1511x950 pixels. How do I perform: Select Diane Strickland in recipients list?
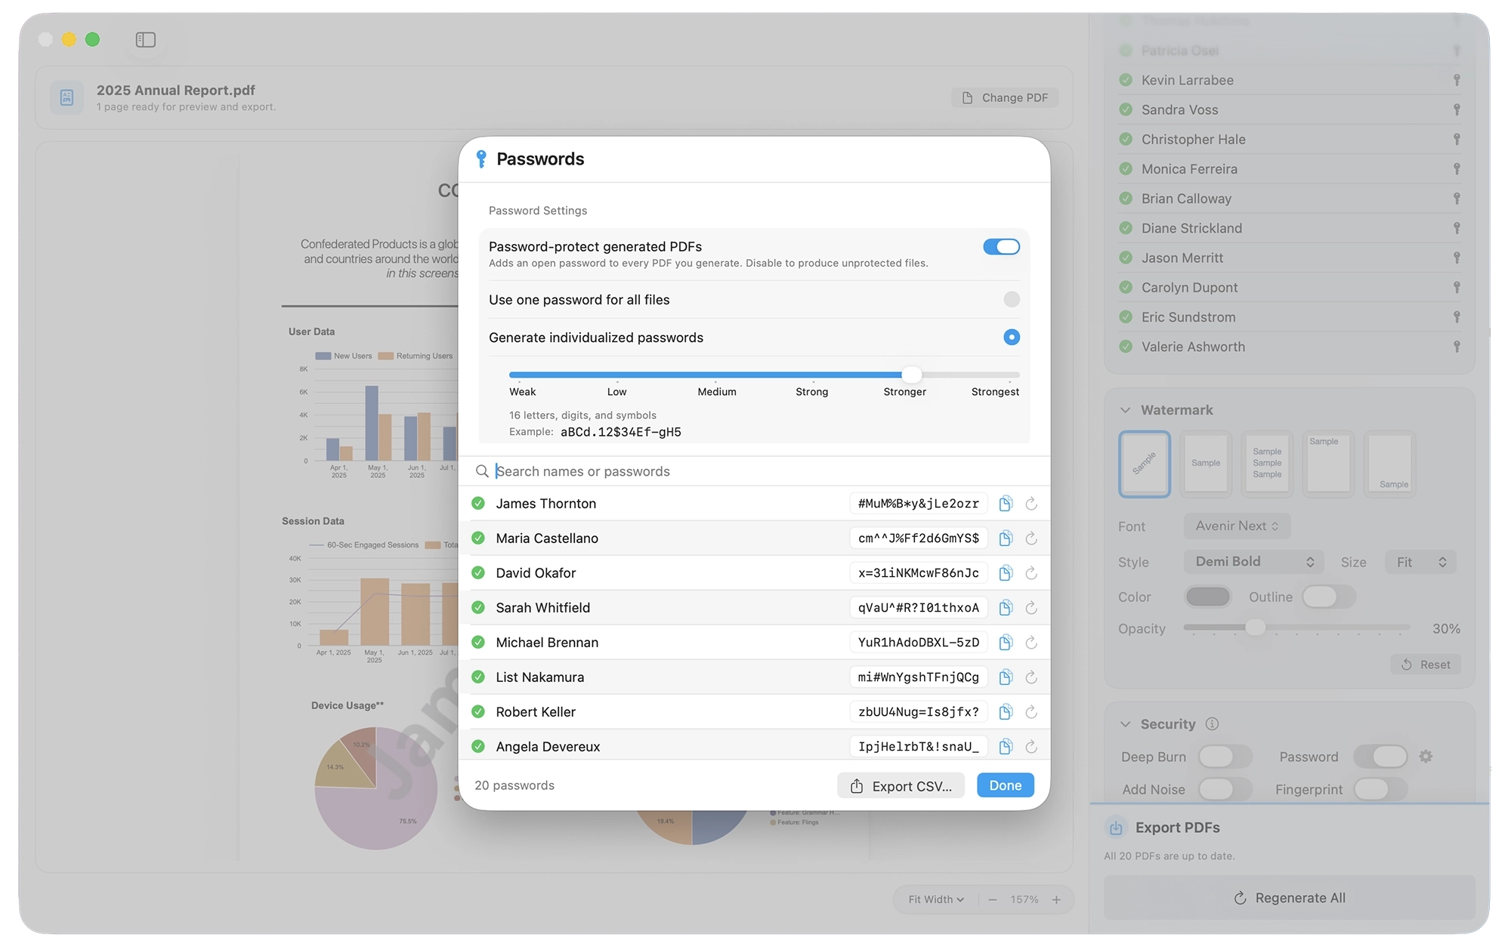click(1289, 228)
